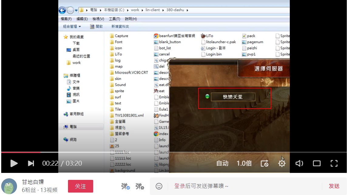Select the beanfun! shortcut file
352x195 pixels.
pos(174,36)
